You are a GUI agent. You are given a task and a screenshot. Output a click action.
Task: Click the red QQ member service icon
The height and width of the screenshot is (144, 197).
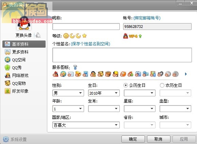point(55,74)
